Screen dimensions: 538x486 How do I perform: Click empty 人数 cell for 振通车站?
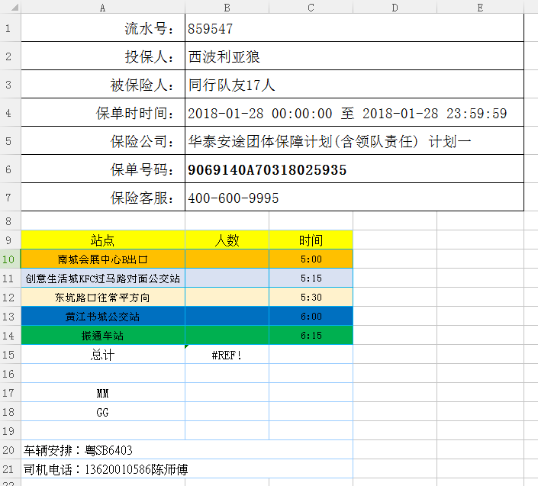coord(227,335)
